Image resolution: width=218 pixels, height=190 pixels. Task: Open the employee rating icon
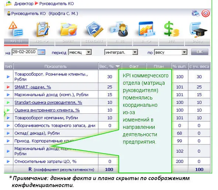(x=119, y=29)
